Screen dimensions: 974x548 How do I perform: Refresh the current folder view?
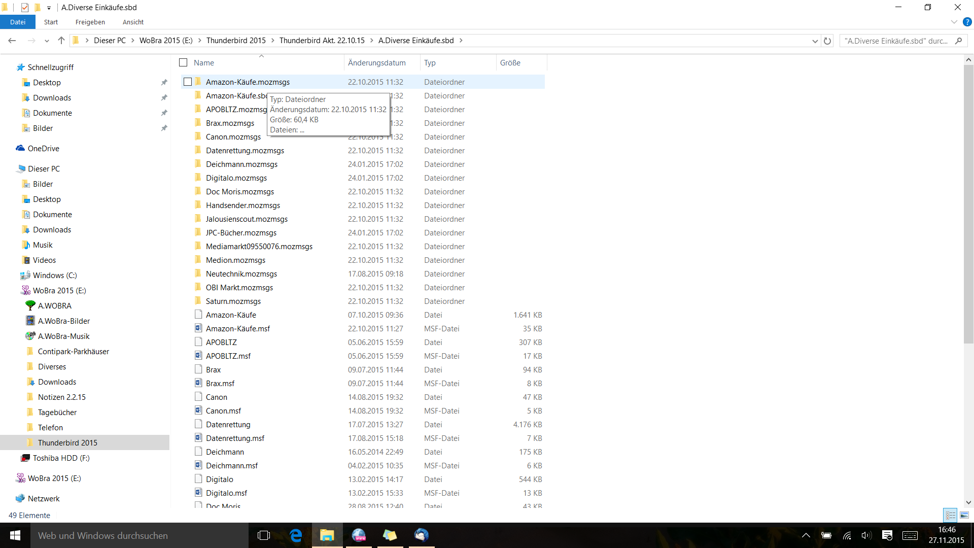pos(827,41)
